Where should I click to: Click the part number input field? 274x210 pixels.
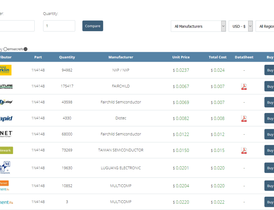pos(17,26)
